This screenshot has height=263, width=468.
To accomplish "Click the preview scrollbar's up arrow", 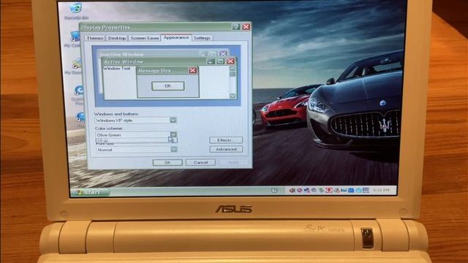I will (233, 69).
